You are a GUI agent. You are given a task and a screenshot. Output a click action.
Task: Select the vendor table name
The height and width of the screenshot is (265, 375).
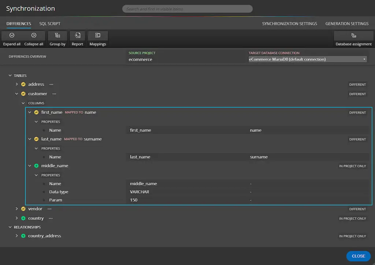(x=35, y=209)
